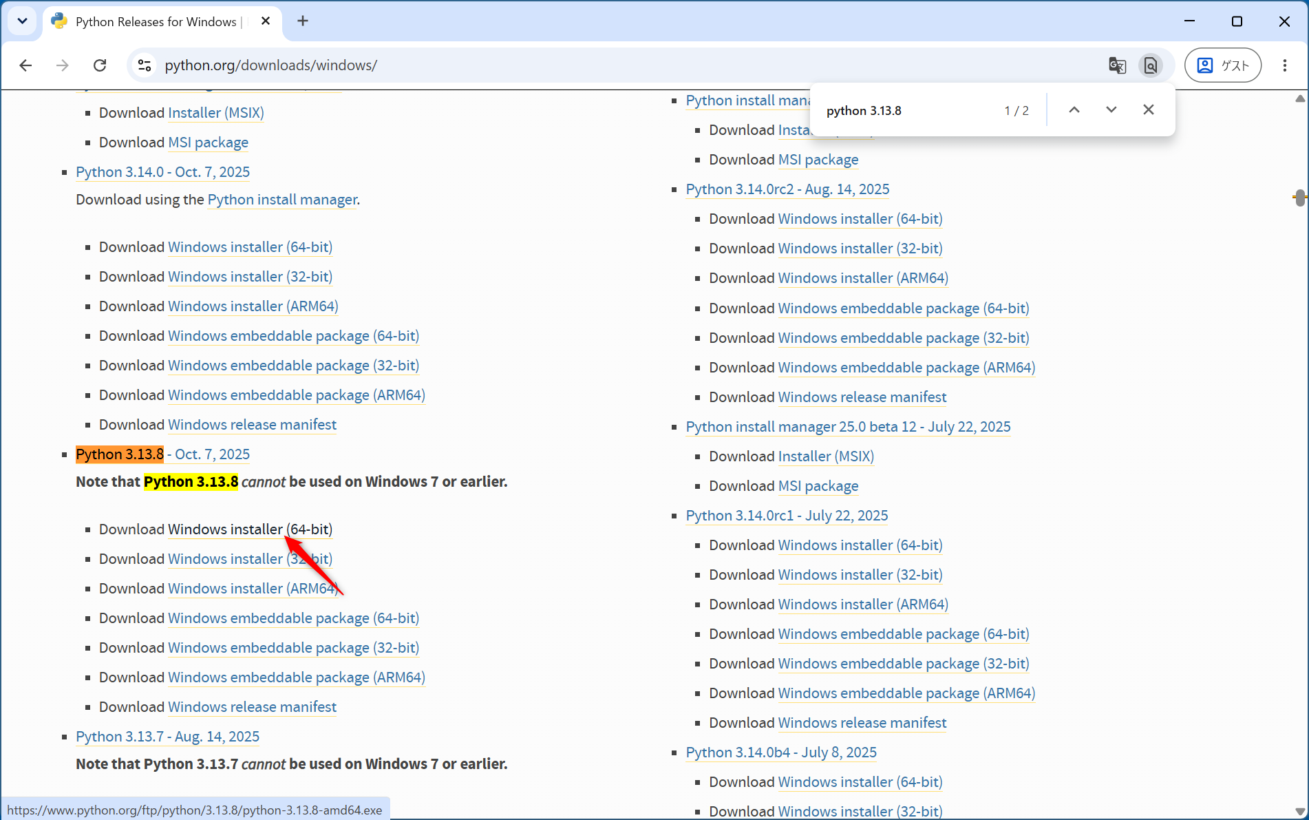
Task: Download Python 3.14.0rc2 Windows installer (32-bit)
Action: pyautogui.click(x=860, y=249)
